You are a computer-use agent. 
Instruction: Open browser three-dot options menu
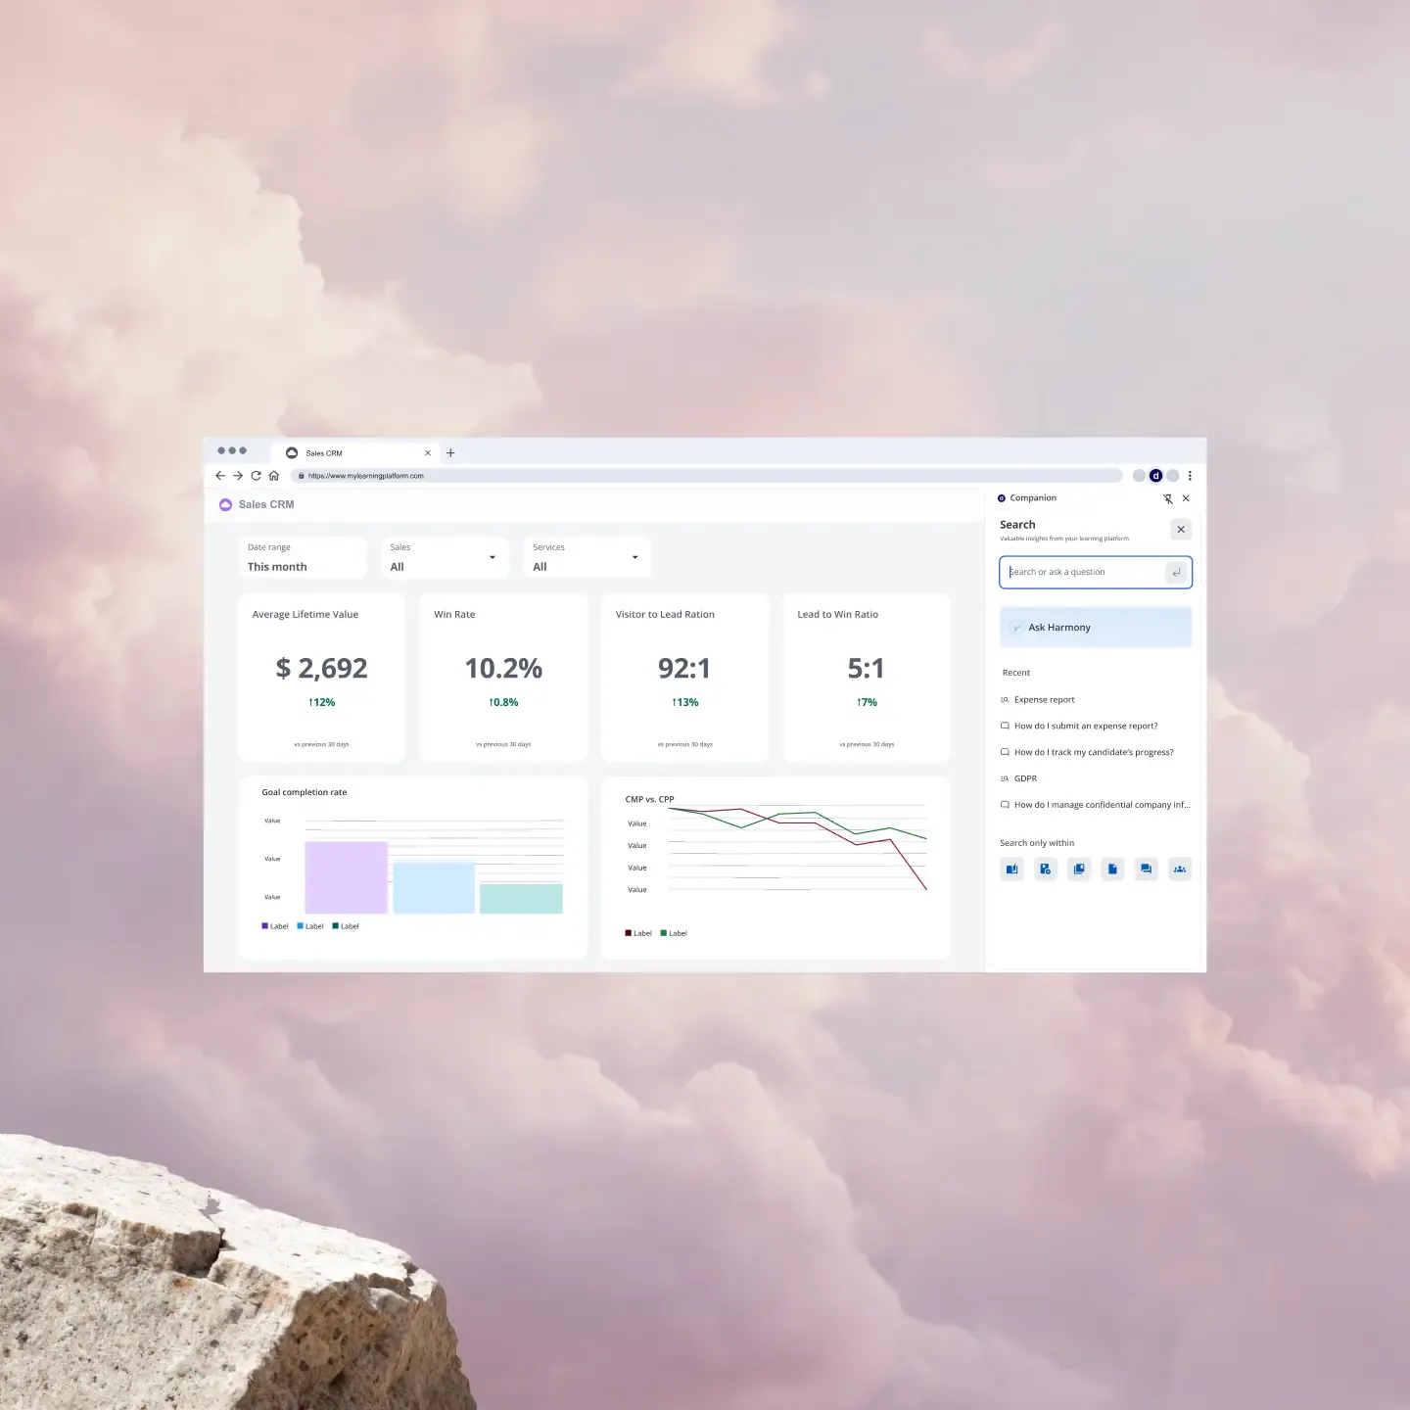point(1190,476)
